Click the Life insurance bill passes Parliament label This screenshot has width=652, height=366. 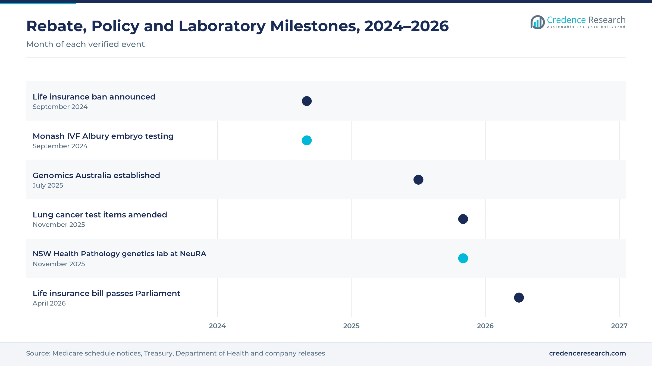106,293
